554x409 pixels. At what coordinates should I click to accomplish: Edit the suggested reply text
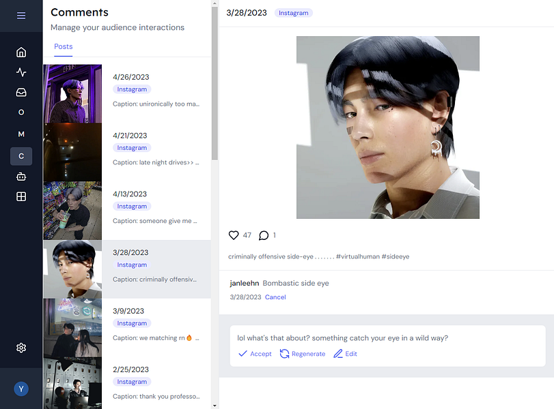[x=345, y=354]
